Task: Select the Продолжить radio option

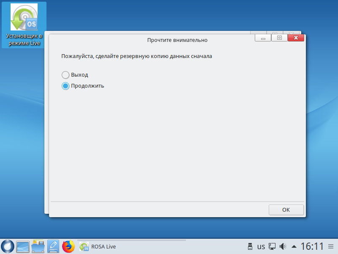Action: (65, 86)
